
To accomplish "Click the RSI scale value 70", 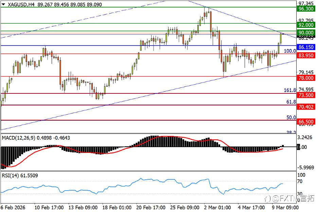I will point(300,181).
